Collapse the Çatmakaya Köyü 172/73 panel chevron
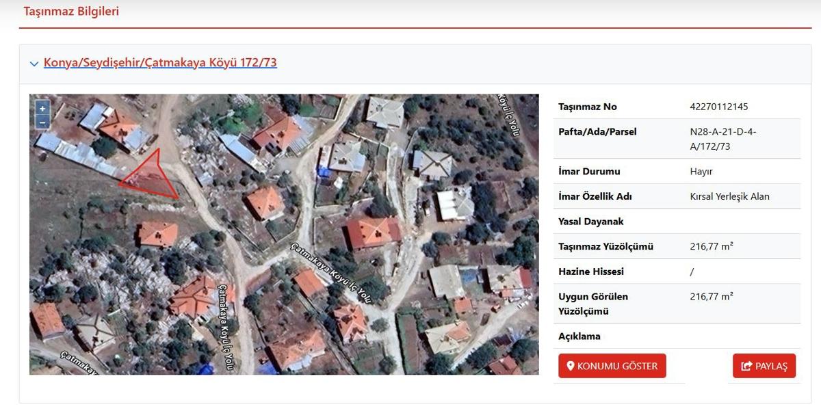821x411 pixels. tap(34, 64)
